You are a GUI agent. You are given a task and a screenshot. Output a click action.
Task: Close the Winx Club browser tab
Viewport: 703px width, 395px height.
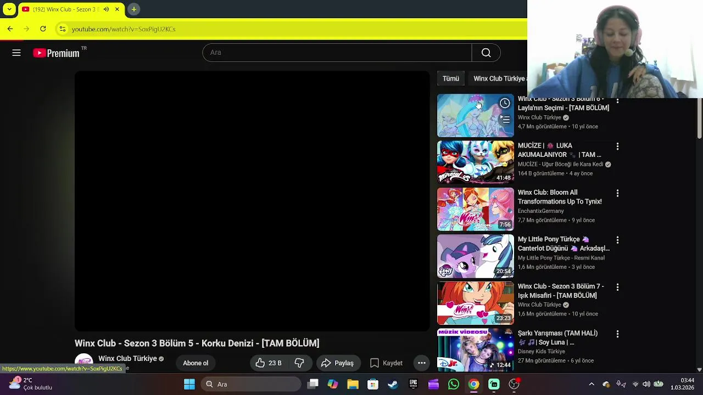(117, 9)
